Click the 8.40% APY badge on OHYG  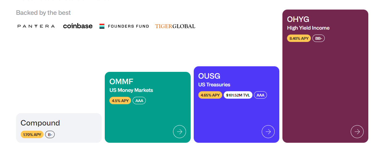299,39
